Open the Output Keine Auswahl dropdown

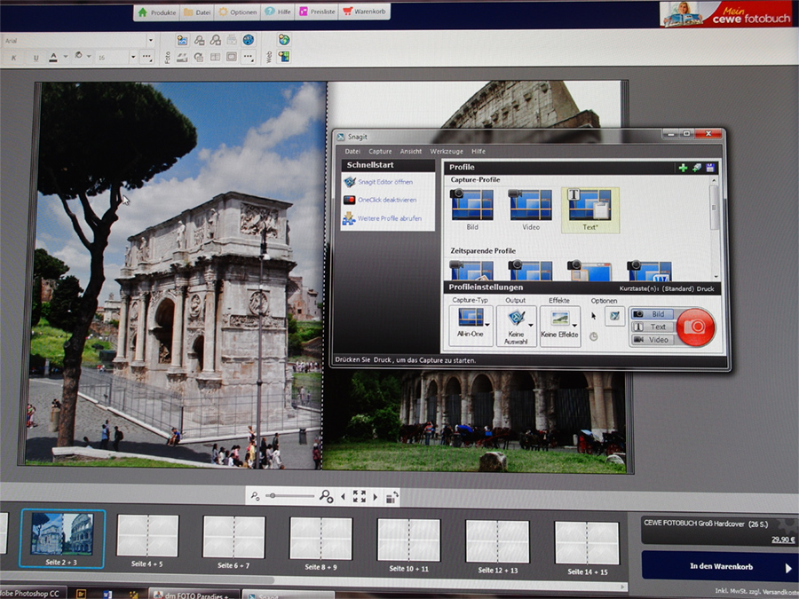516,327
